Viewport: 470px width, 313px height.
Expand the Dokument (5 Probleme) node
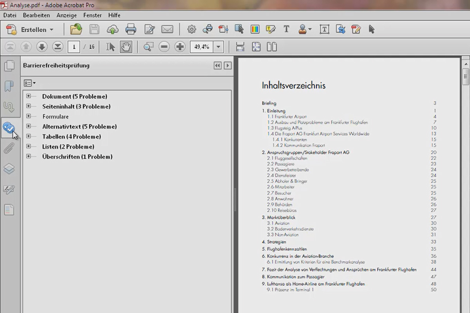[x=29, y=96]
